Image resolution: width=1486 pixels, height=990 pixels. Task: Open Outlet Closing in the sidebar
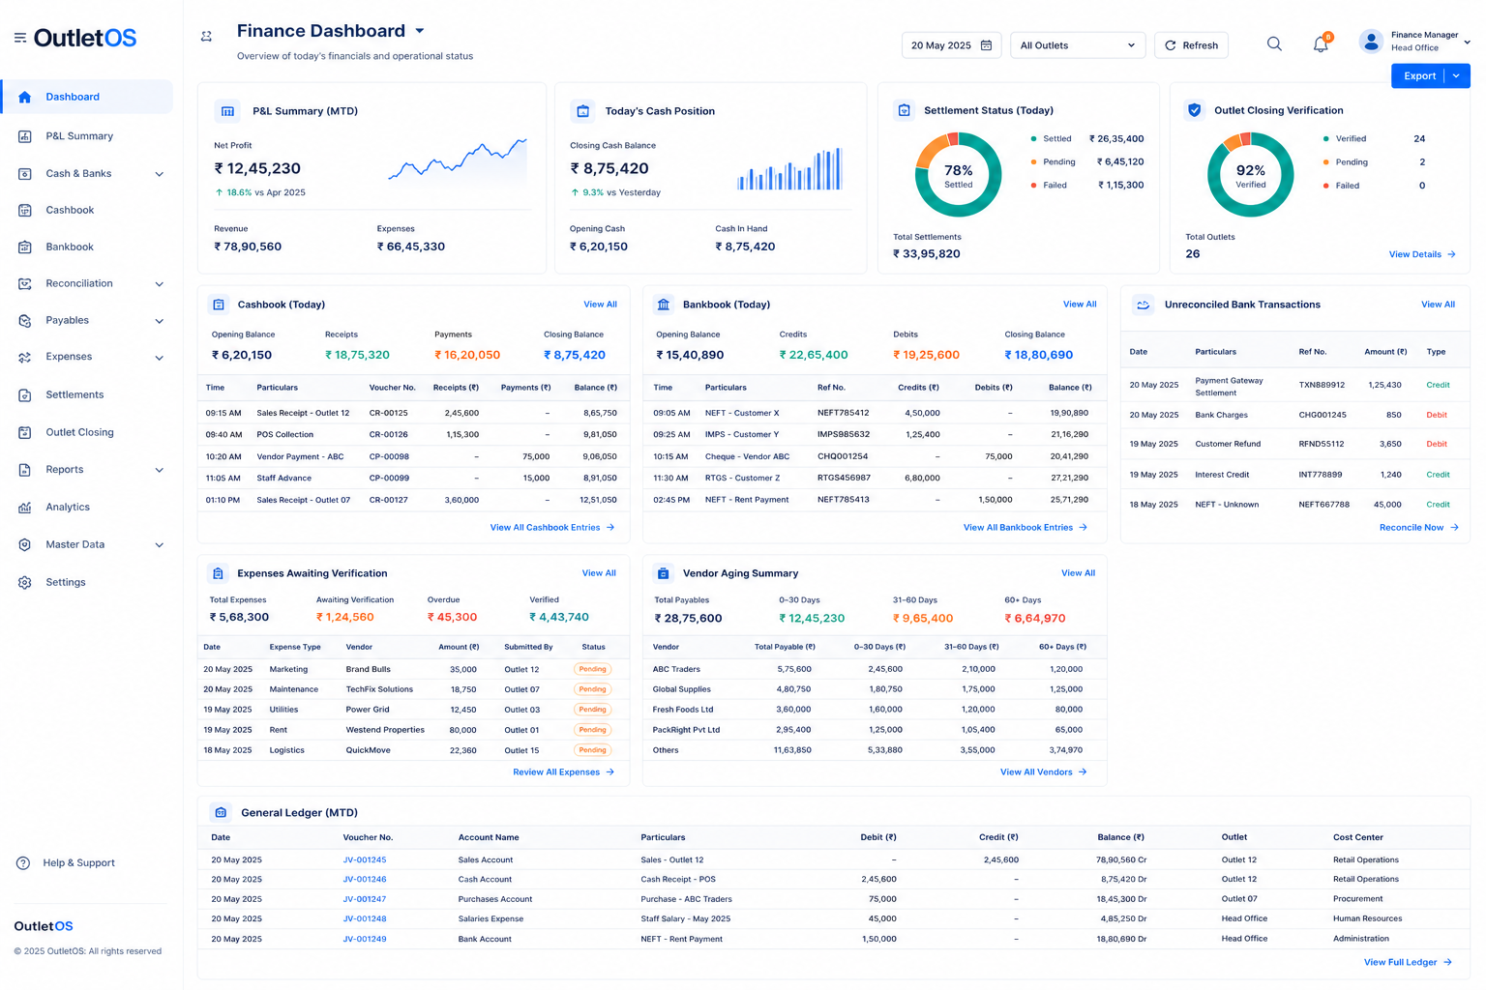click(x=79, y=432)
